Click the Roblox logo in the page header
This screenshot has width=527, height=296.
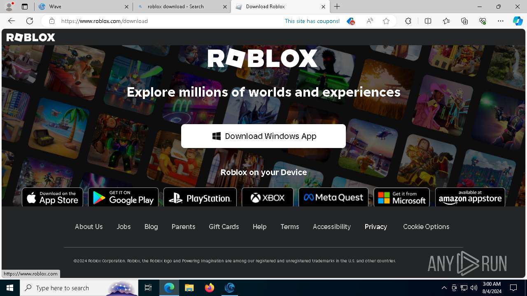31,37
